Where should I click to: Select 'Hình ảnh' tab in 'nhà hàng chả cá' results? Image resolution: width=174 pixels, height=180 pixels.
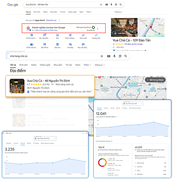coord(24,65)
